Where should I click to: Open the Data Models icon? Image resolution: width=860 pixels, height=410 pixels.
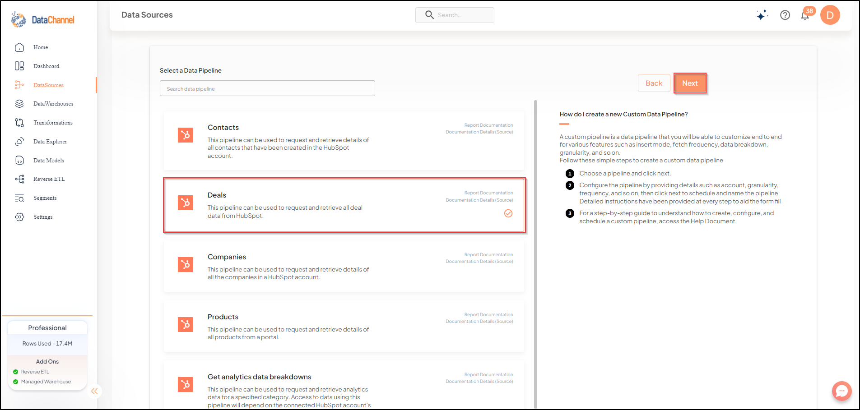click(19, 160)
